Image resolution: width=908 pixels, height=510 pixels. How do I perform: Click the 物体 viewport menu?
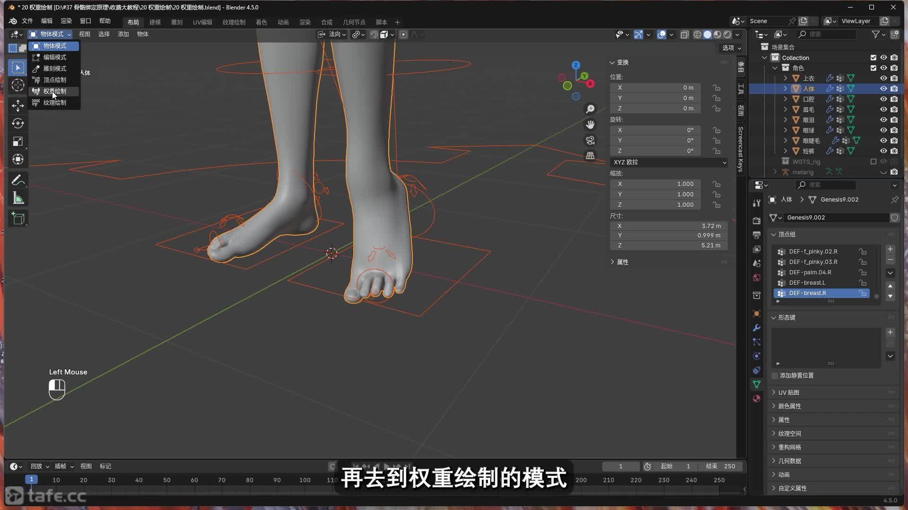[x=142, y=34]
